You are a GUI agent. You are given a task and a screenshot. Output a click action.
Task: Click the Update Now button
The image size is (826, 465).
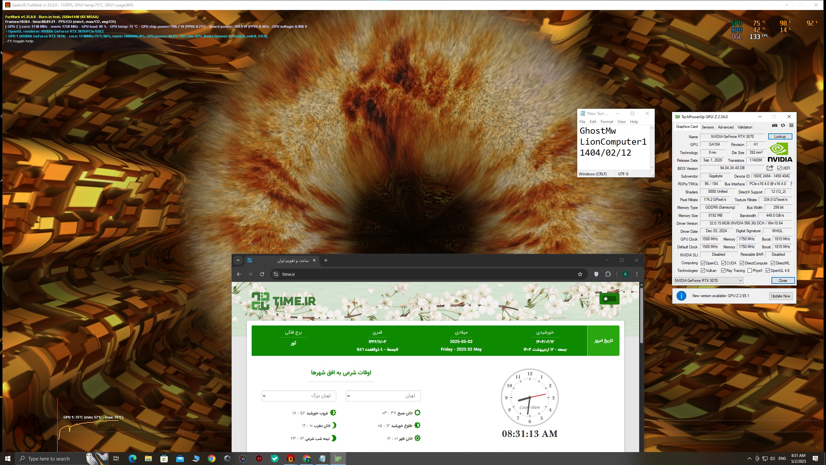click(780, 296)
